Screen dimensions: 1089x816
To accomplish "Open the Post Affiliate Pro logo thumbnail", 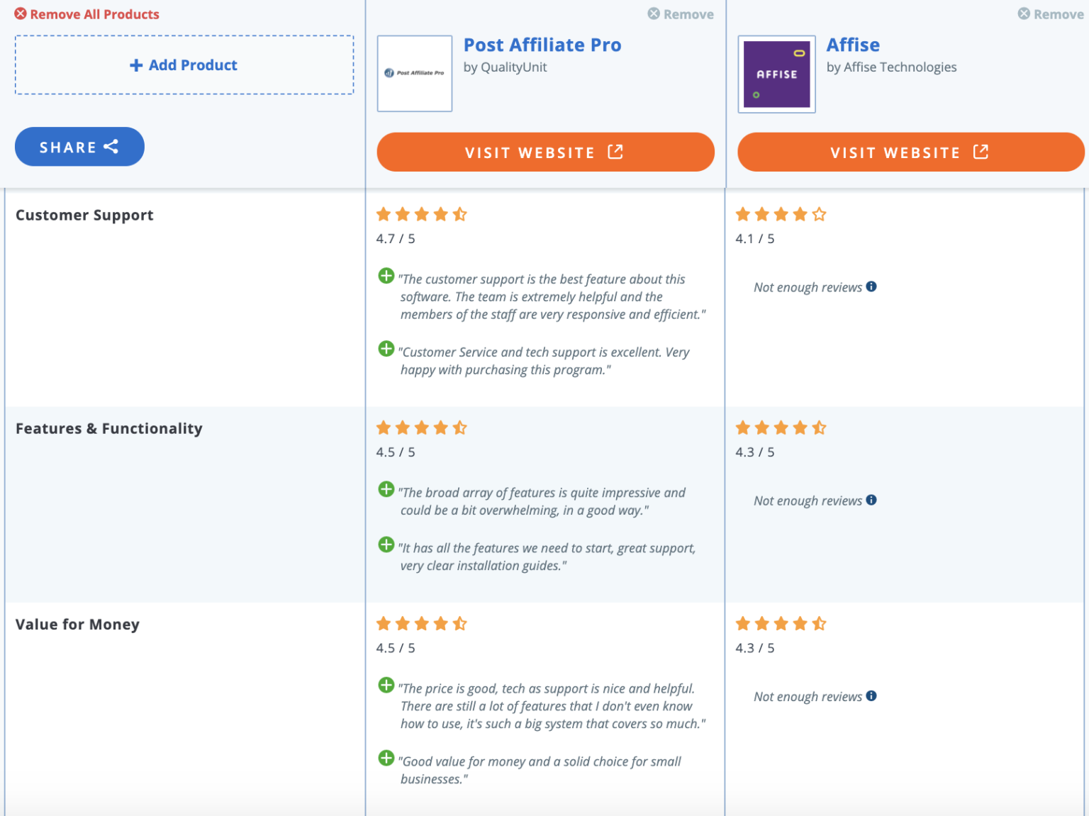I will click(x=415, y=74).
